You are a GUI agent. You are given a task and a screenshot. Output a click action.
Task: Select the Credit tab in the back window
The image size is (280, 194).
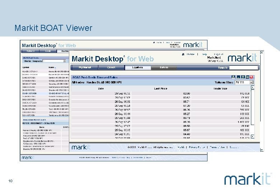[x=48, y=51]
